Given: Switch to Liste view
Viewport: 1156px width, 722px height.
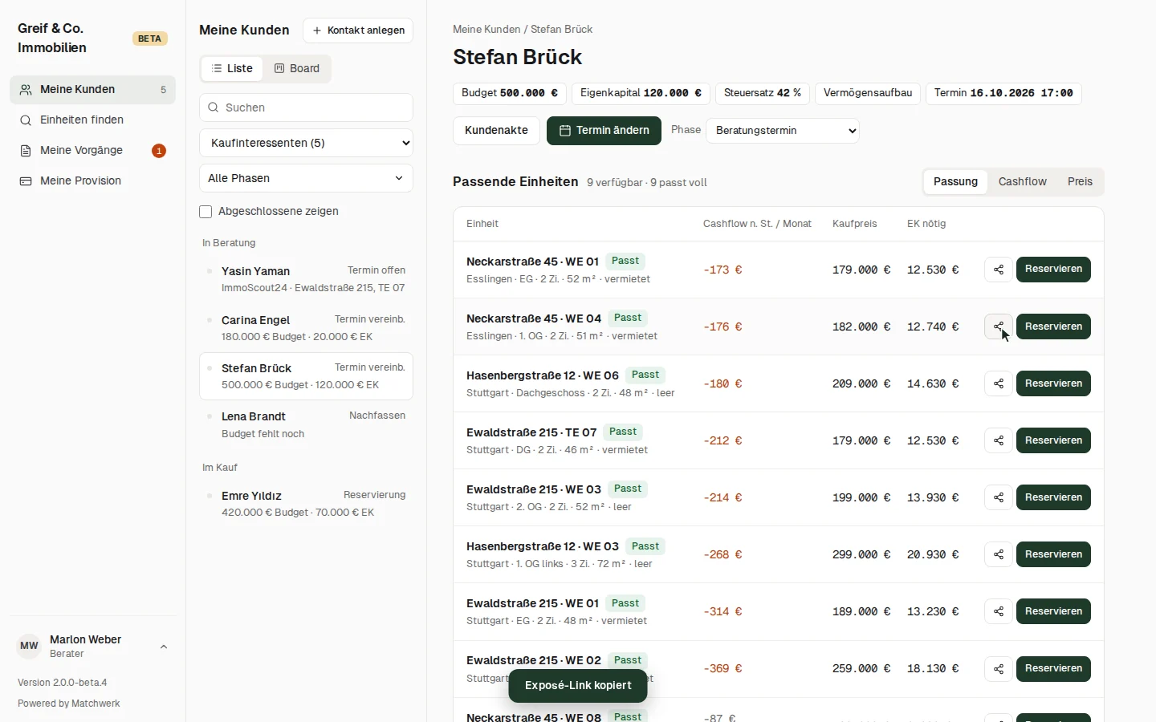Looking at the screenshot, I should tap(232, 69).
